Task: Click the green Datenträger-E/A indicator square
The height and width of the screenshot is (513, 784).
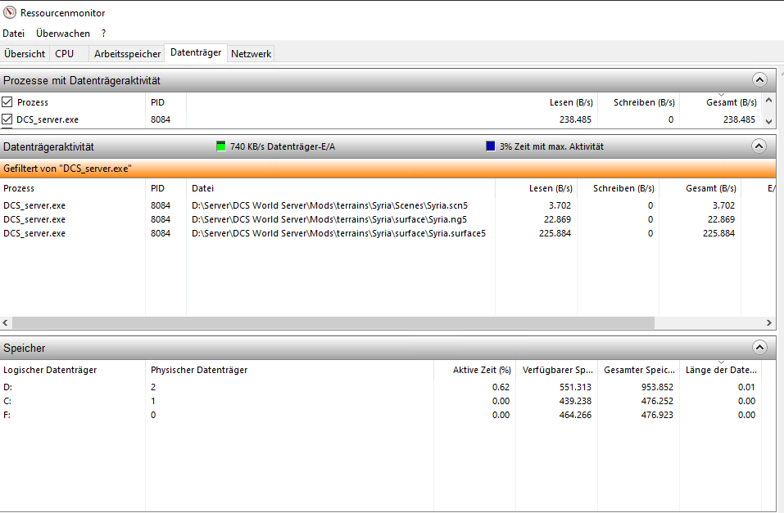Action: 221,146
